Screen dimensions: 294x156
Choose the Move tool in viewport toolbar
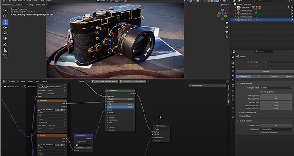click(x=5, y=22)
